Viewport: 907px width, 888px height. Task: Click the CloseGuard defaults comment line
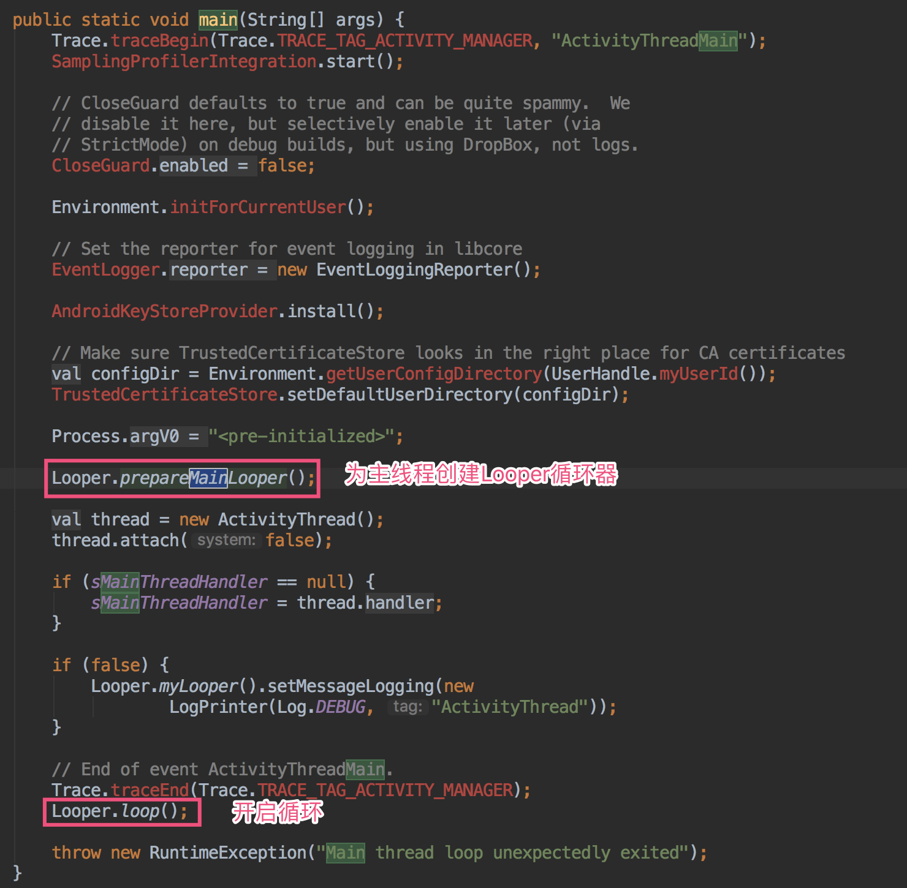[x=341, y=103]
